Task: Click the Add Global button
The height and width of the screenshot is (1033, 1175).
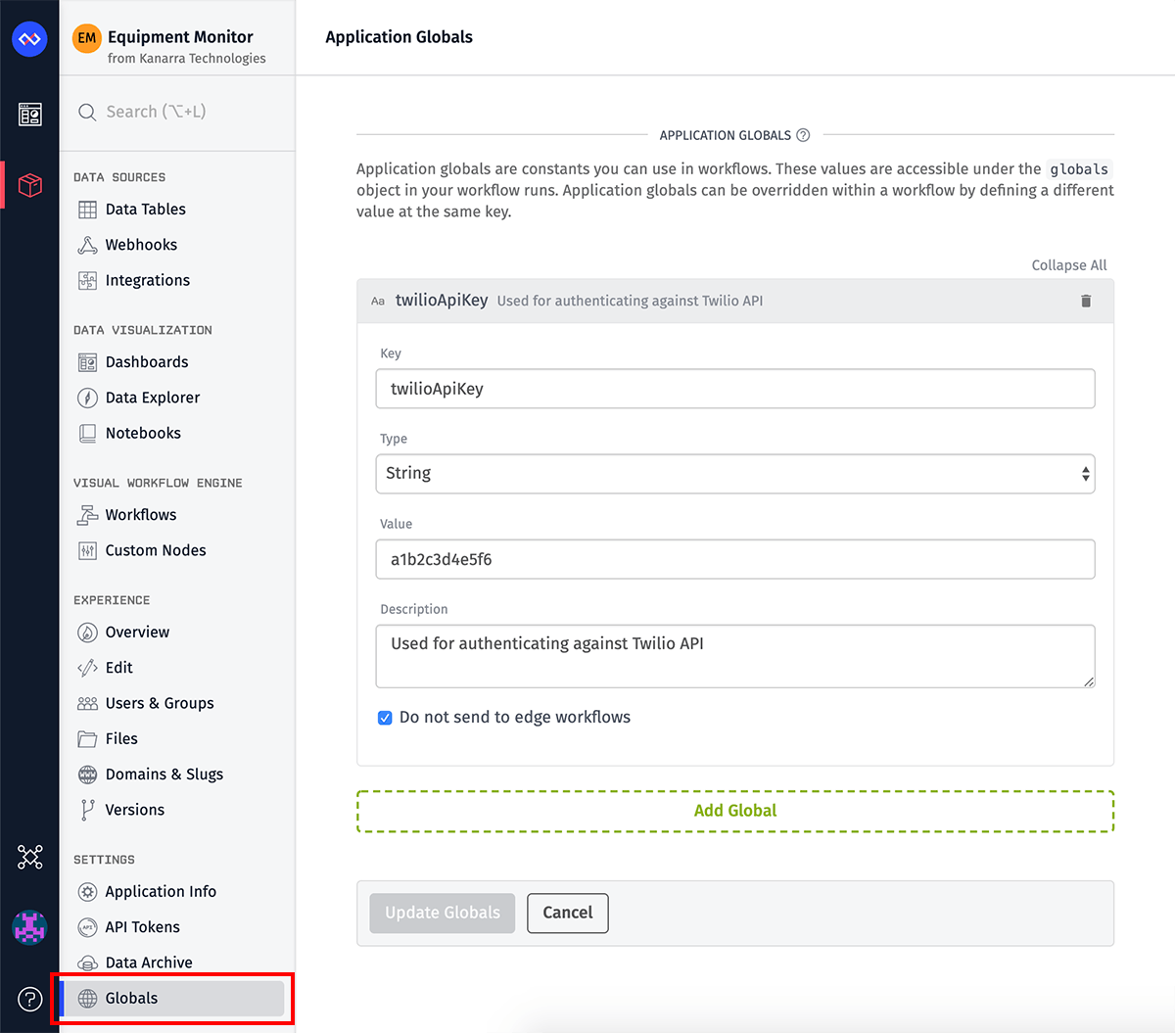Action: click(x=735, y=812)
